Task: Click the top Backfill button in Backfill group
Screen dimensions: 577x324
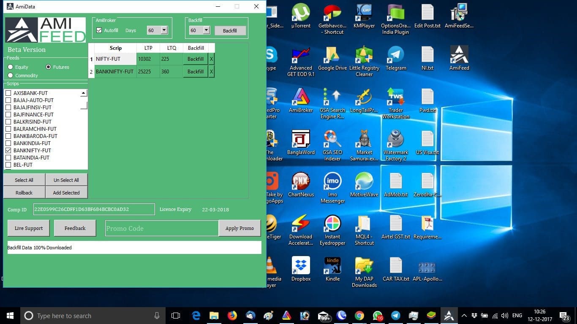Action: click(x=230, y=31)
